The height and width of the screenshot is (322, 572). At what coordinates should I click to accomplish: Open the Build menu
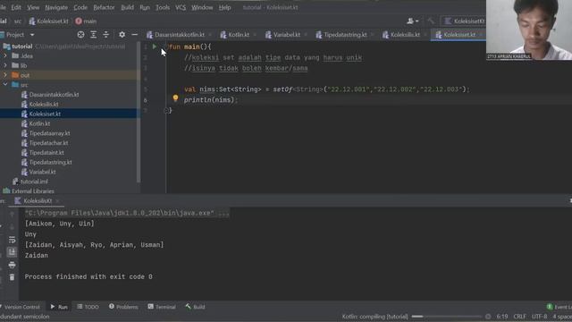[x=127, y=7]
